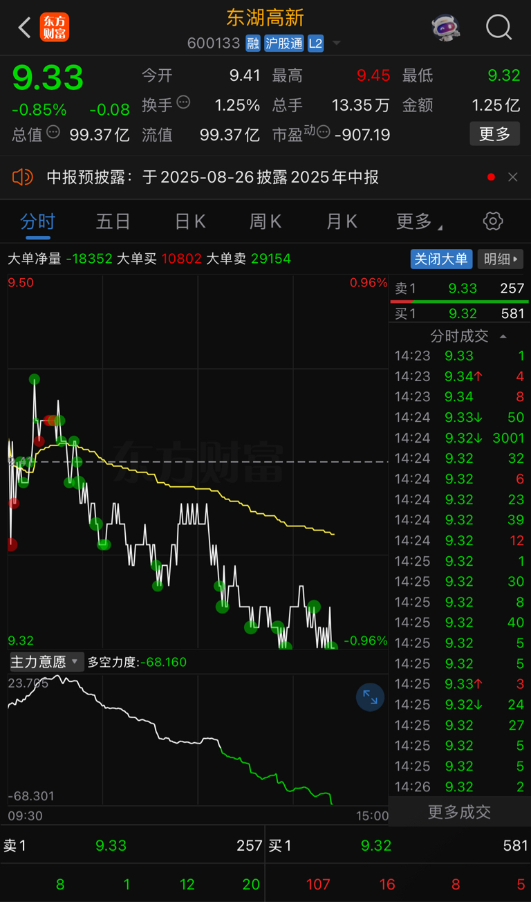Switch to the 周K tab
This screenshot has height=902, width=531.
(265, 221)
